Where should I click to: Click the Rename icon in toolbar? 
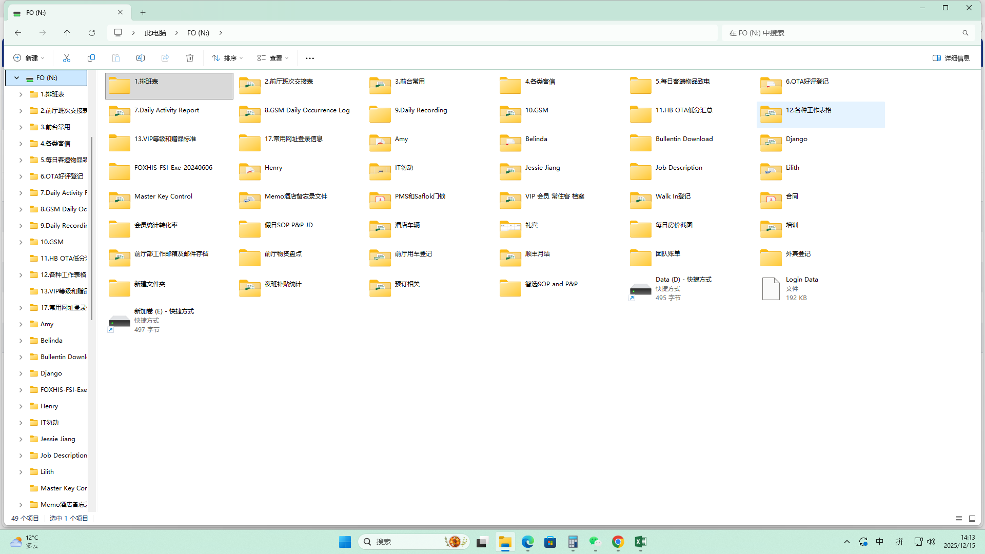141,58
